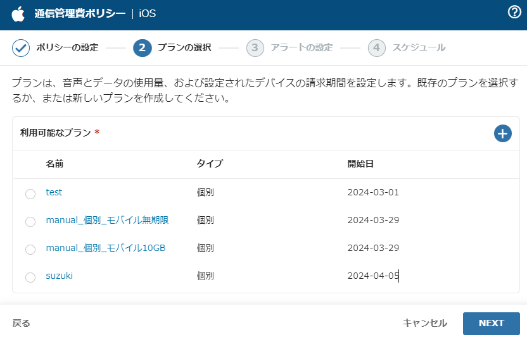Click step 3 circle icon

(x=255, y=48)
